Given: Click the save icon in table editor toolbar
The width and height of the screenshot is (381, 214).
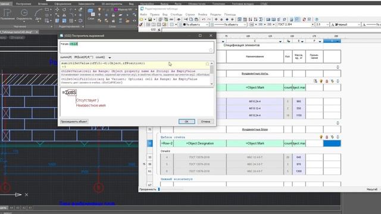Looking at the screenshot, I should (x=150, y=20).
